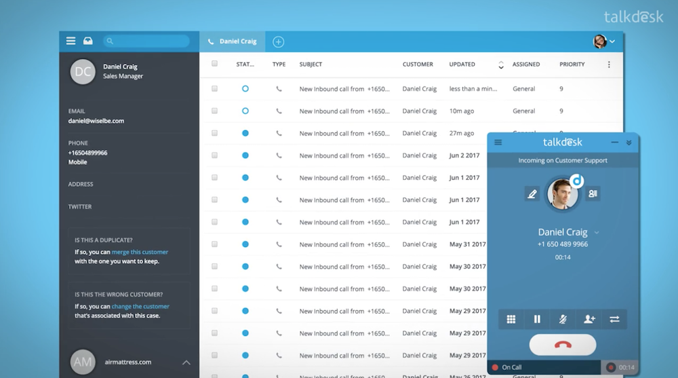Check the first call row's checkbox
This screenshot has height=378, width=678.
coord(215,89)
